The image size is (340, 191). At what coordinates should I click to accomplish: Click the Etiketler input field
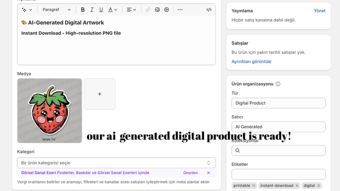click(x=278, y=174)
